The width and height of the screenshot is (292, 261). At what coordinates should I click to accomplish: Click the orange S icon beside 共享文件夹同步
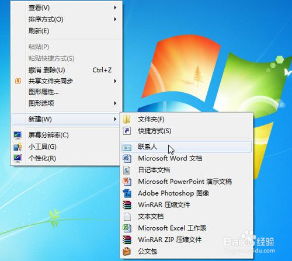coord(18,81)
